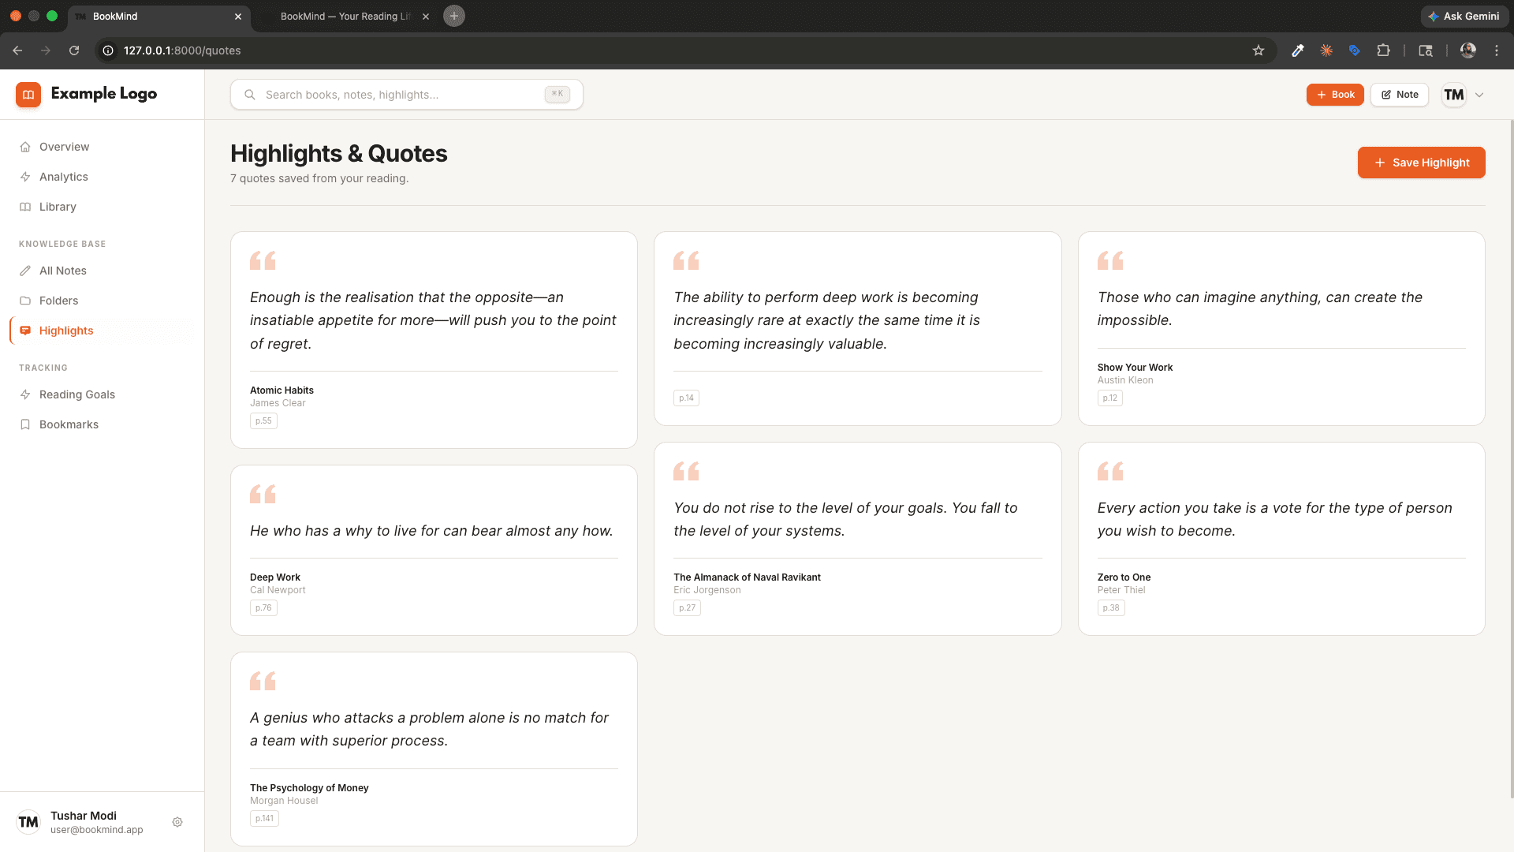The image size is (1514, 852).
Task: Close the first BookMind tab
Action: click(238, 17)
